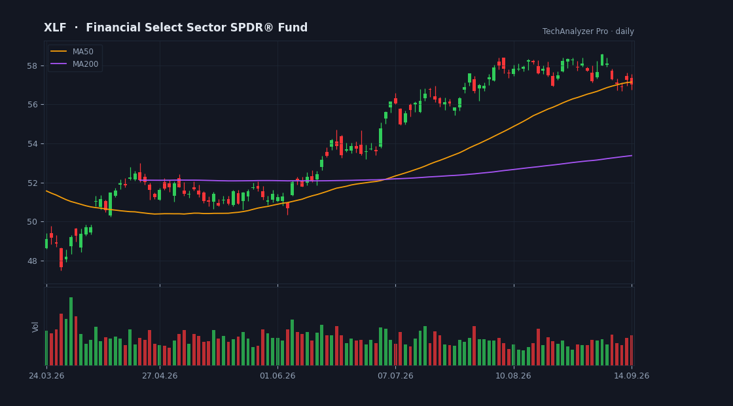The height and width of the screenshot is (406, 733).
Task: Click the 27.04.26 date axis label
Action: pyautogui.click(x=160, y=376)
